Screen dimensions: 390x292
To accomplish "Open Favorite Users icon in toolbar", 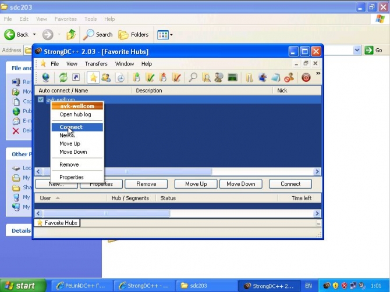I will click(106, 78).
